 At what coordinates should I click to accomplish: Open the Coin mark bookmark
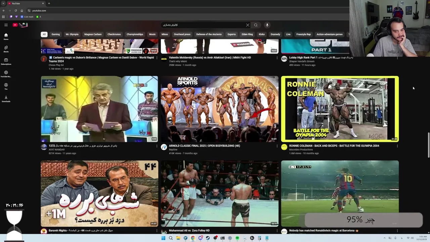tap(27, 17)
